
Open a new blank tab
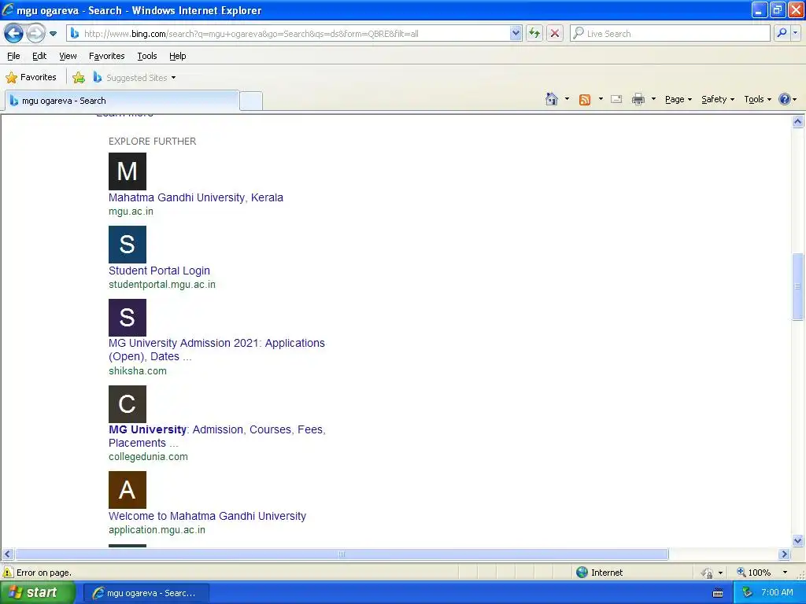click(x=251, y=101)
